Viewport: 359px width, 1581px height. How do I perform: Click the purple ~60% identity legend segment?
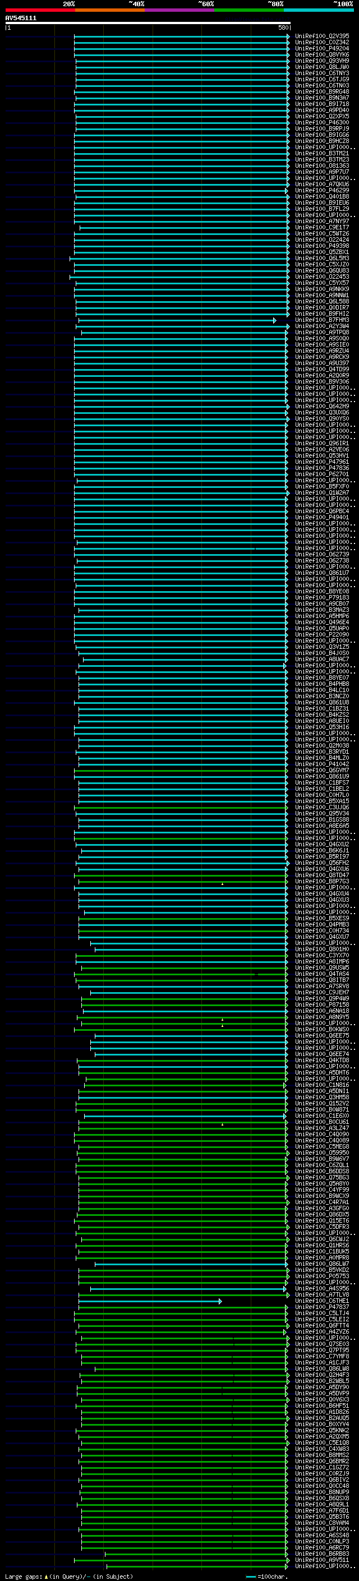(x=180, y=10)
